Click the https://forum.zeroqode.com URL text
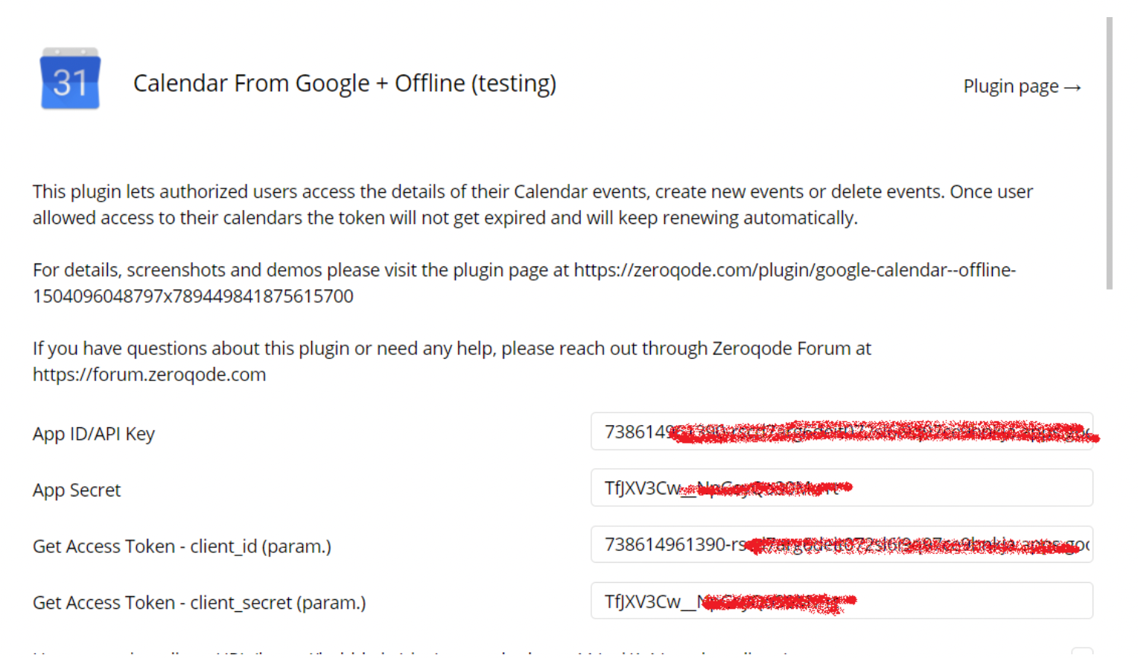The image size is (1138, 658). (149, 374)
